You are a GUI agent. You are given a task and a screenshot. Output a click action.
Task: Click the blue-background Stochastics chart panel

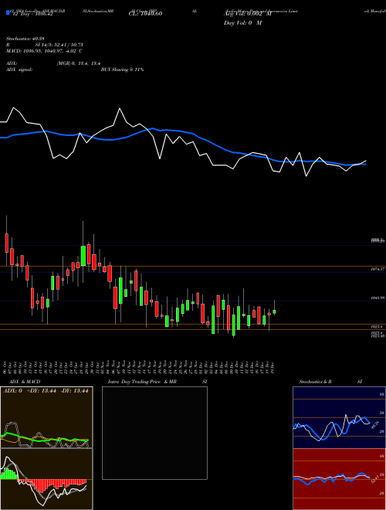point(339,417)
